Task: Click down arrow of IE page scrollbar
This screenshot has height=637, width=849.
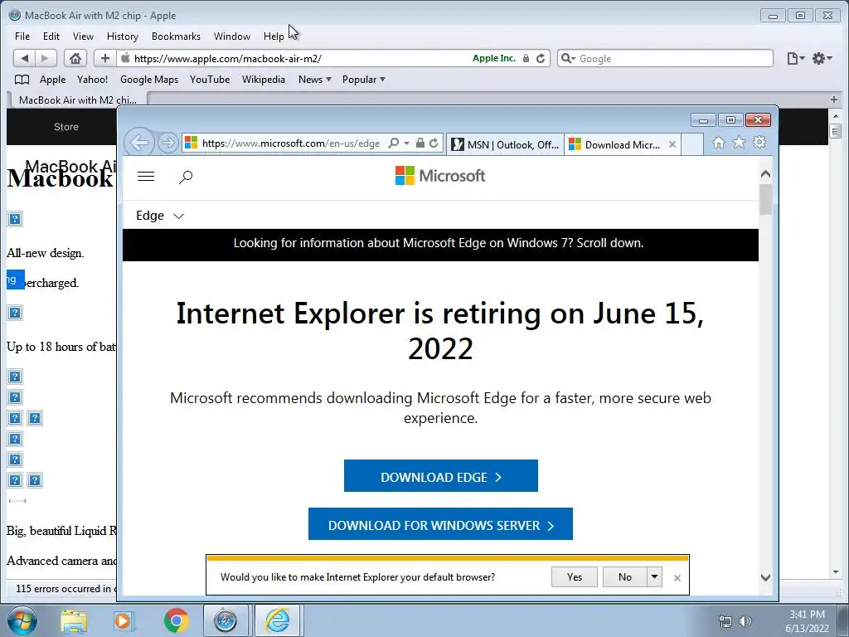Action: click(765, 578)
